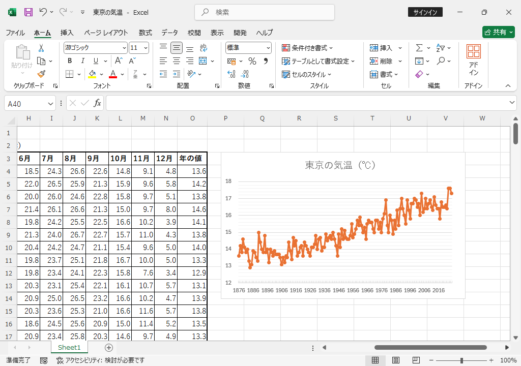Toggle center text horizontally
This screenshot has height=366, width=521.
(x=177, y=61)
